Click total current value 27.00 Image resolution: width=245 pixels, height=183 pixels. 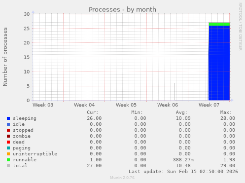[x=94, y=166]
